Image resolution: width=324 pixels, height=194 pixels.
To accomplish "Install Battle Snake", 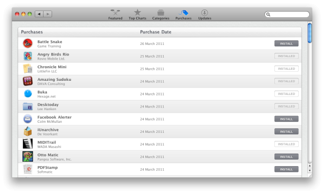I will coord(286,43).
